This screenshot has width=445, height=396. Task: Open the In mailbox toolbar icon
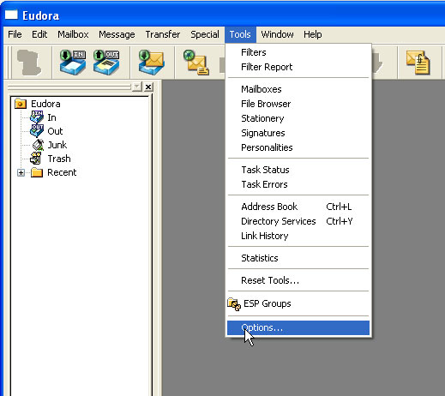(x=73, y=62)
